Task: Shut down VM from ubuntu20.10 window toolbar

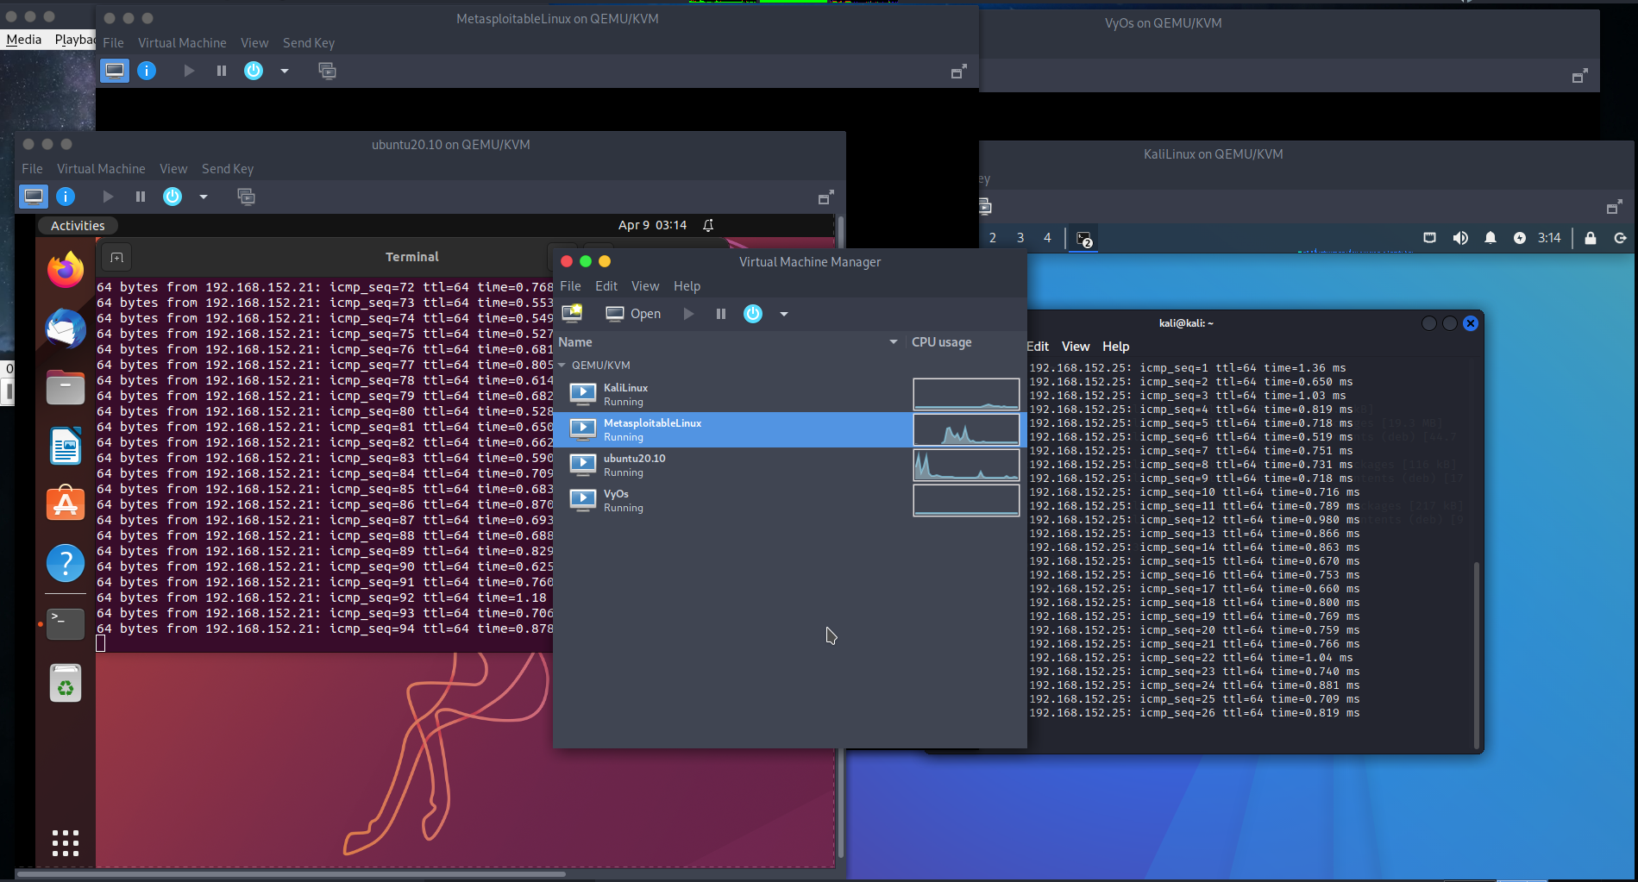Action: (x=173, y=197)
